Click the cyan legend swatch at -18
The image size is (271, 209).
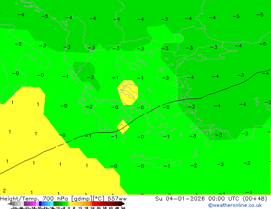52,203
